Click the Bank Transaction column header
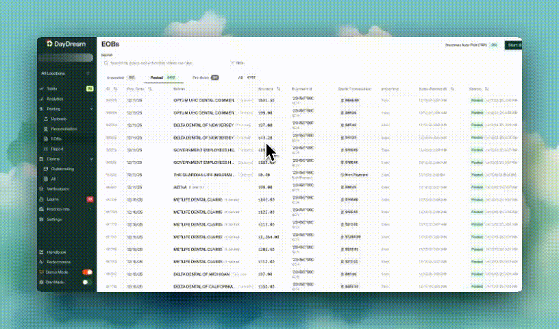 pyautogui.click(x=355, y=89)
